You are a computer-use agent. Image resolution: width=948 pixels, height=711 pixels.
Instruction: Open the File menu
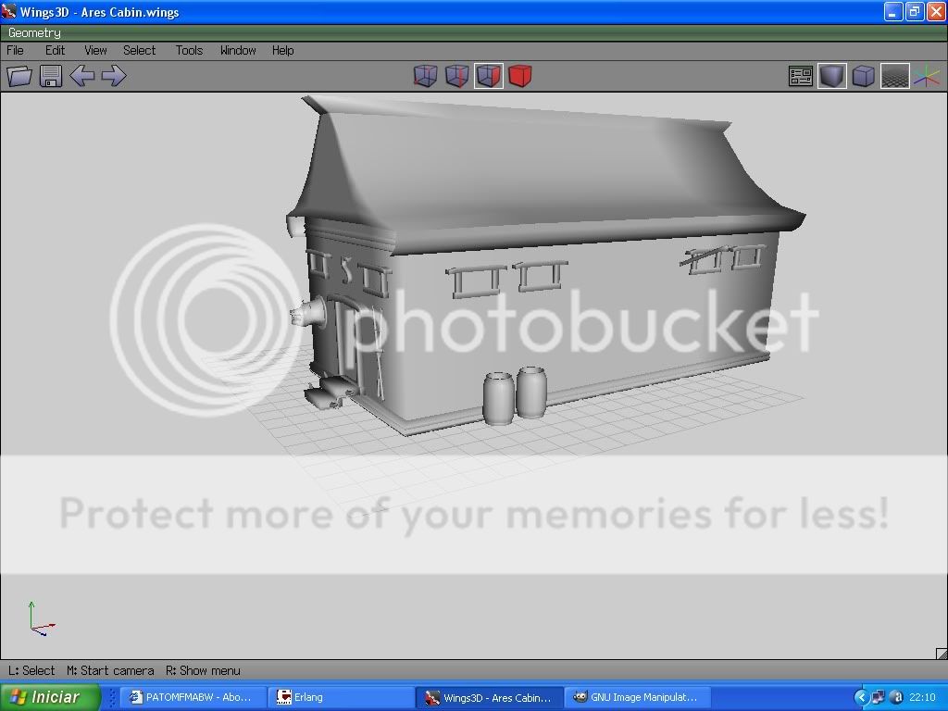16,50
